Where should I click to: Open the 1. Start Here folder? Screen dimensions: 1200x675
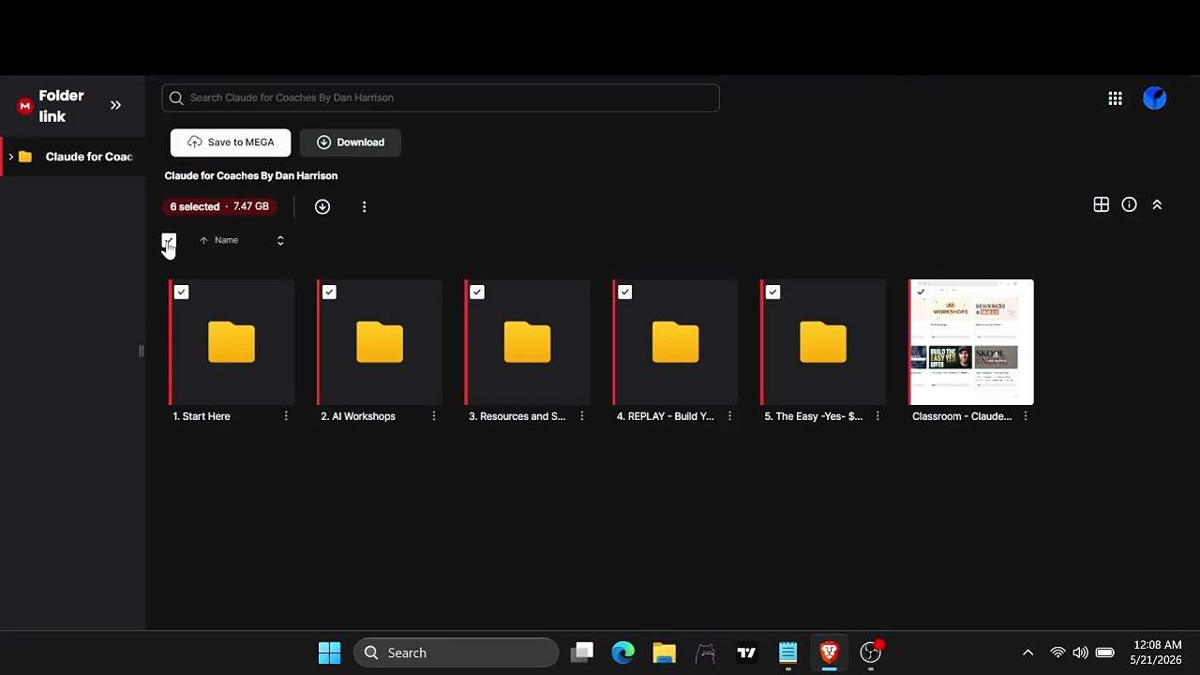pos(232,342)
